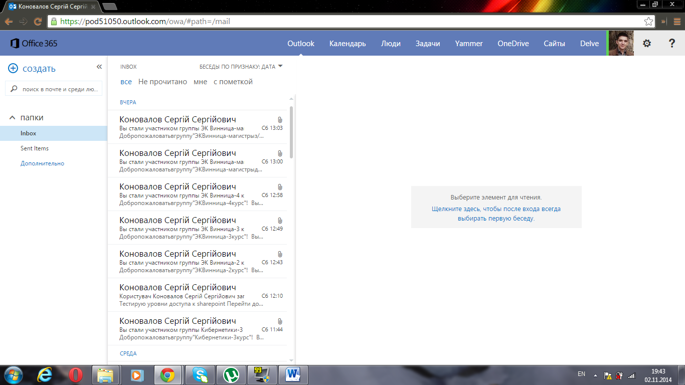The height and width of the screenshot is (385, 685).
Task: Go to the Люди tab
Action: click(x=391, y=44)
